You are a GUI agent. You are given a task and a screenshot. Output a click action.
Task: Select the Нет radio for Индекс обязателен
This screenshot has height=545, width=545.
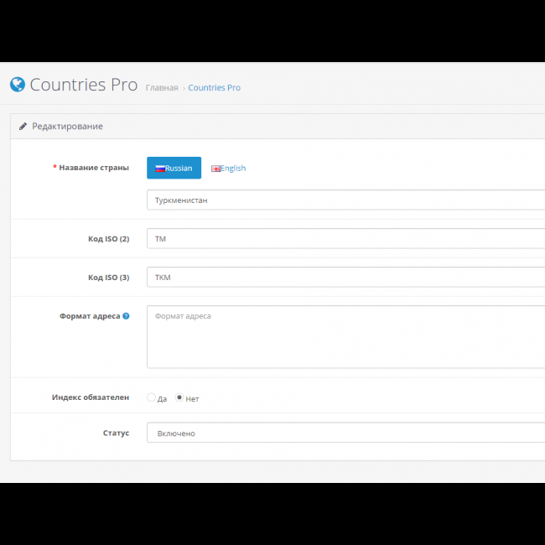tap(179, 397)
